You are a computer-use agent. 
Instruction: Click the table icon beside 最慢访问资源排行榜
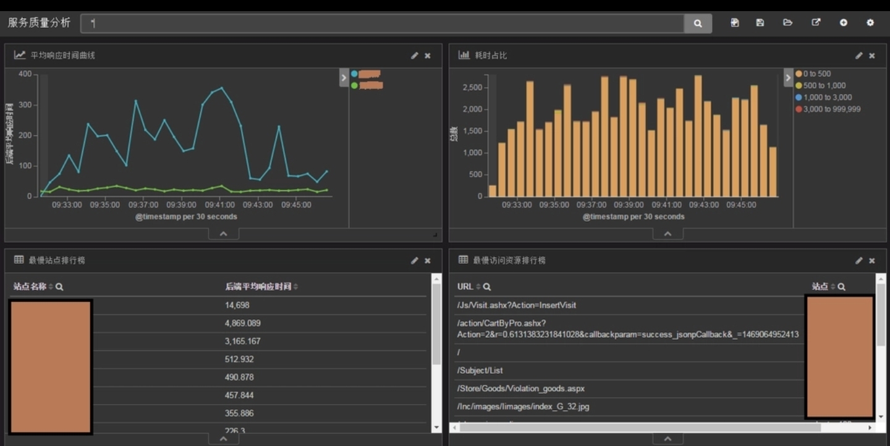point(463,260)
